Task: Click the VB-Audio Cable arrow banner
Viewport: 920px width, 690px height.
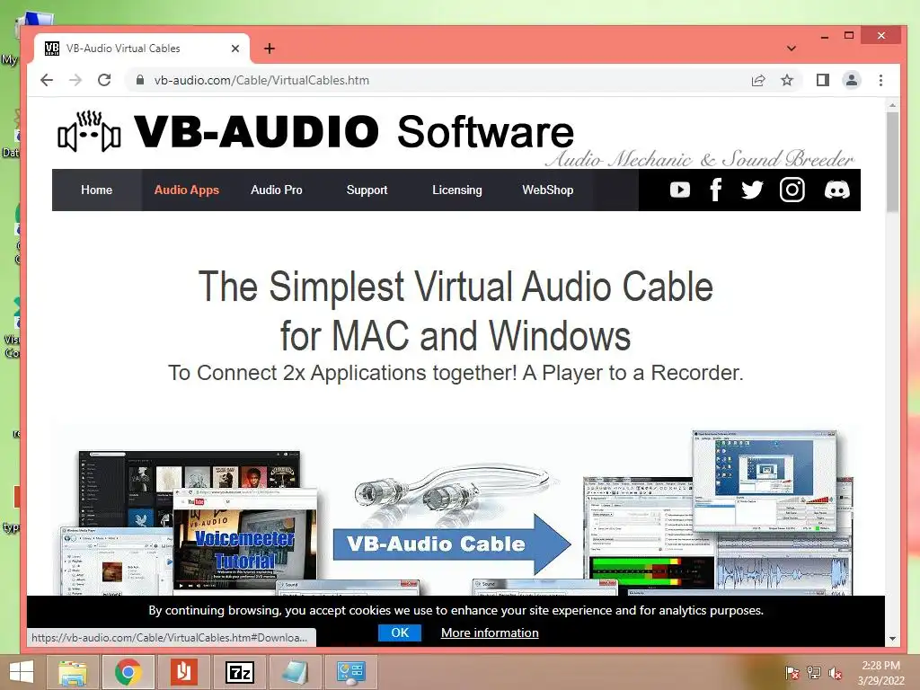Action: coord(452,544)
